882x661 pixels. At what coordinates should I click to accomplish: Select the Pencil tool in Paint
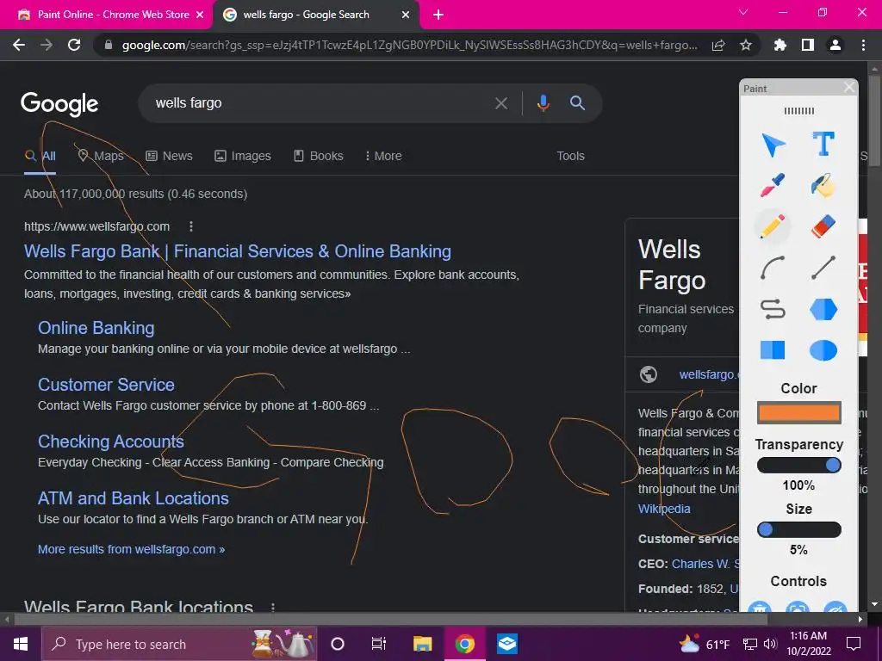773,226
